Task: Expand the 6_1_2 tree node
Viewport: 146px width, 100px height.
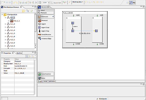Action: pyautogui.click(x=5, y=24)
